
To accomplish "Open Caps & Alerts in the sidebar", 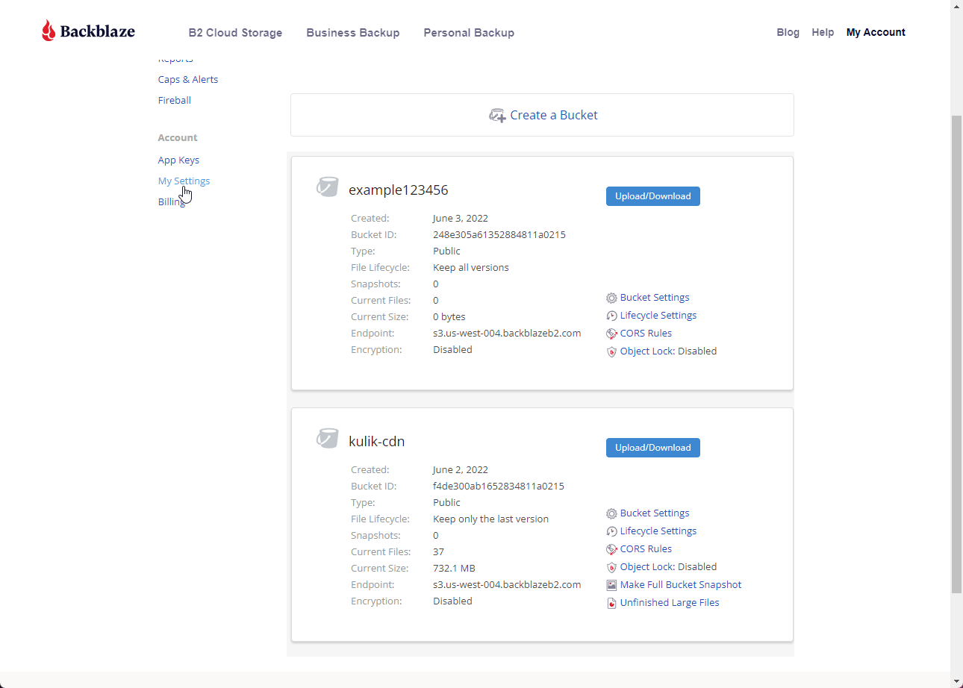I will pyautogui.click(x=188, y=79).
